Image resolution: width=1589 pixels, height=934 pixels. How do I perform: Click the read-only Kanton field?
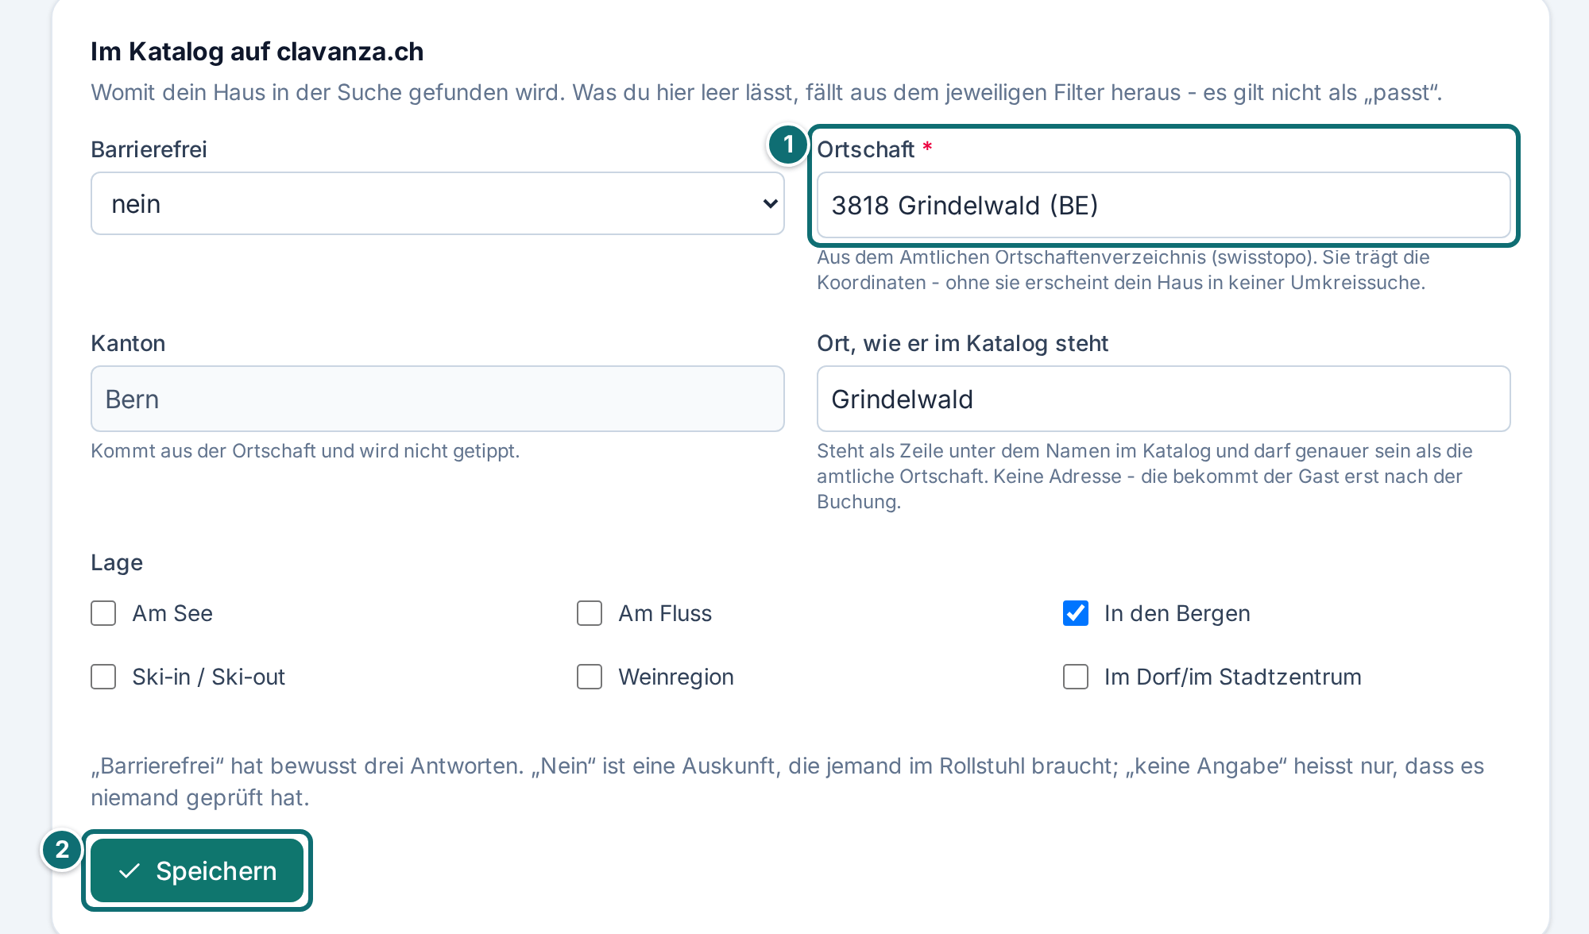438,399
